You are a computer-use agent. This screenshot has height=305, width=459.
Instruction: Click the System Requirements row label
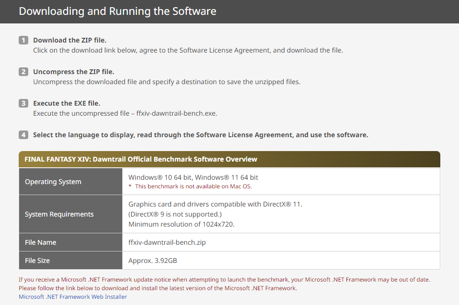coord(59,214)
